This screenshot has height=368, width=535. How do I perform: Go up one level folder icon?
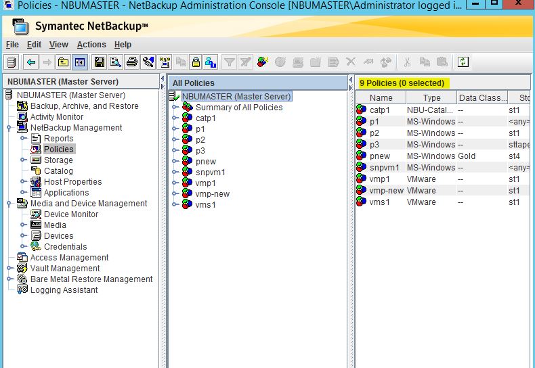pos(63,62)
